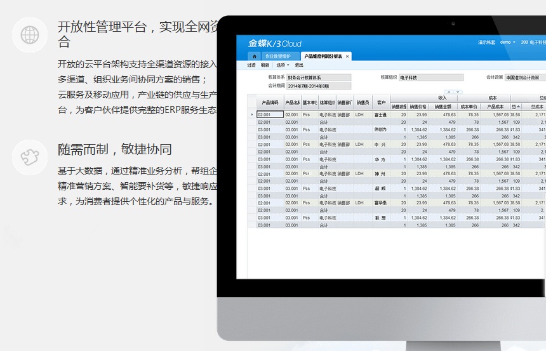Click the 会计期间 input field
The image size is (546, 351).
point(319,85)
